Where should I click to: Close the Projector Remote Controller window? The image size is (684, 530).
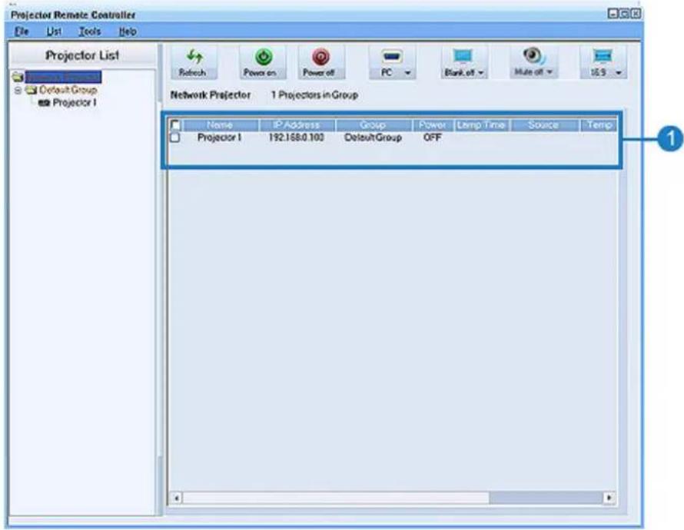pyautogui.click(x=636, y=14)
